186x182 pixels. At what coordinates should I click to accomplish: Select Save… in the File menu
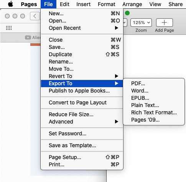click(x=82, y=47)
